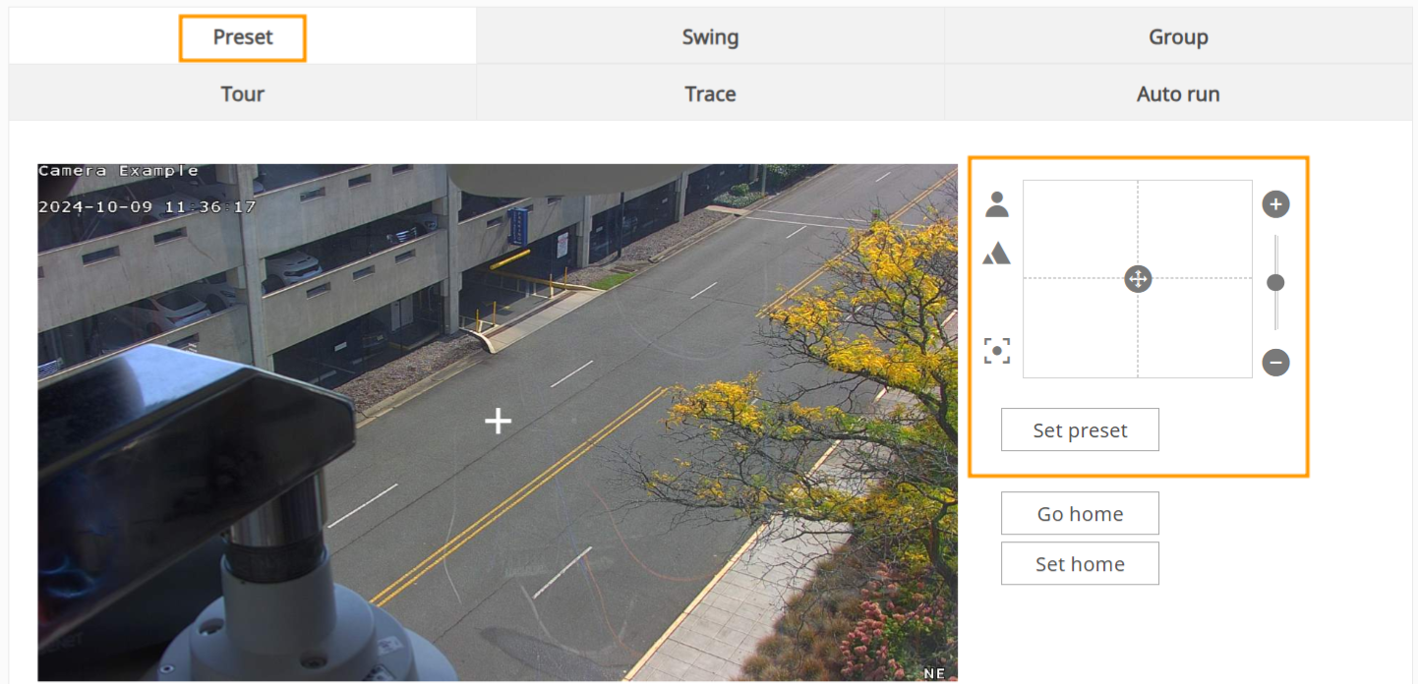Click the pan-tilt joystick move handle
1418x684 pixels.
pos(1138,279)
